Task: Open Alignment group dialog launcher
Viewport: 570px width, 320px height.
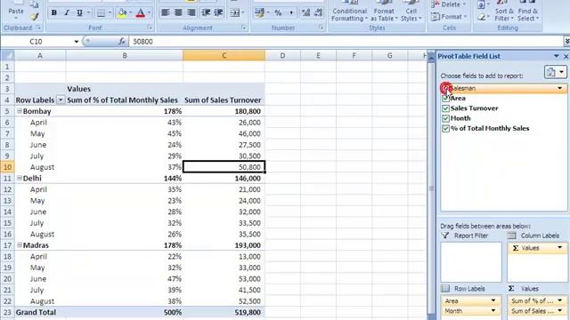Action: tap(243, 28)
